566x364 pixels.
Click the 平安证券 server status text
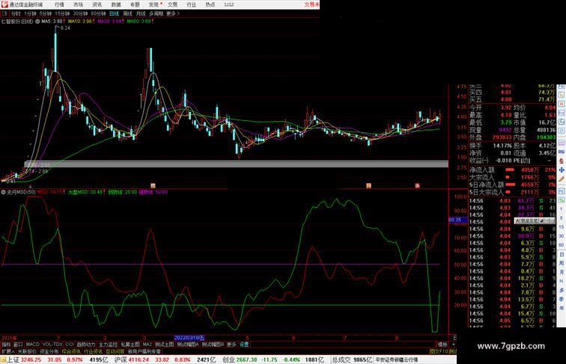(x=396, y=360)
